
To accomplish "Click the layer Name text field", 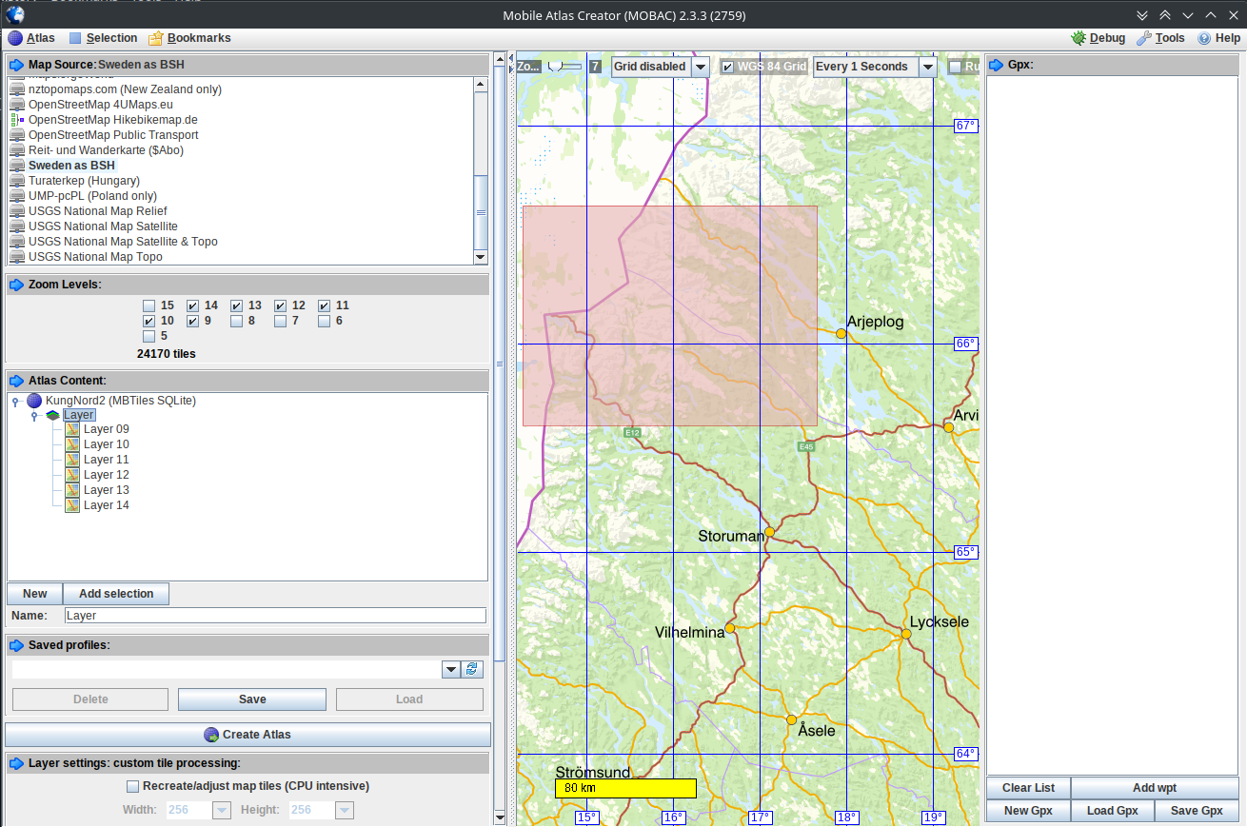I will point(275,616).
